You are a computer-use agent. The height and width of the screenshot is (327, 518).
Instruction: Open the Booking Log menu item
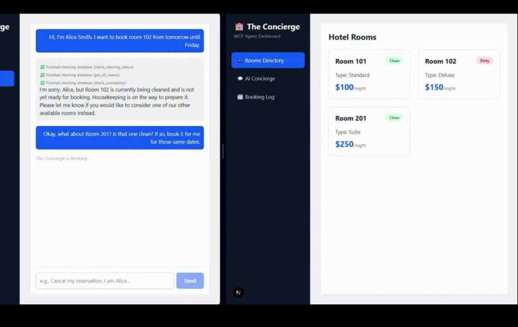268,97
